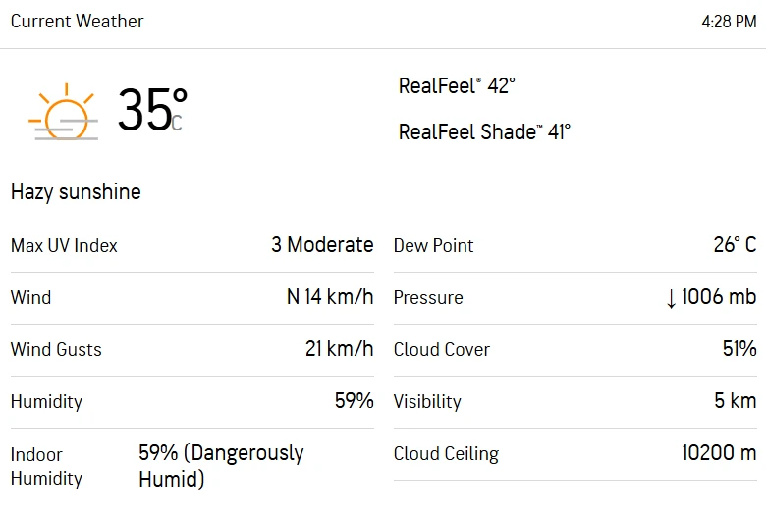Click the Indoor Humidity Dangerously Humid row
Viewport: 766px width, 522px height.
pyautogui.click(x=192, y=466)
